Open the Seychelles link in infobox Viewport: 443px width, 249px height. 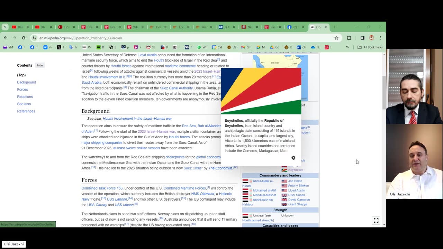click(x=296, y=170)
